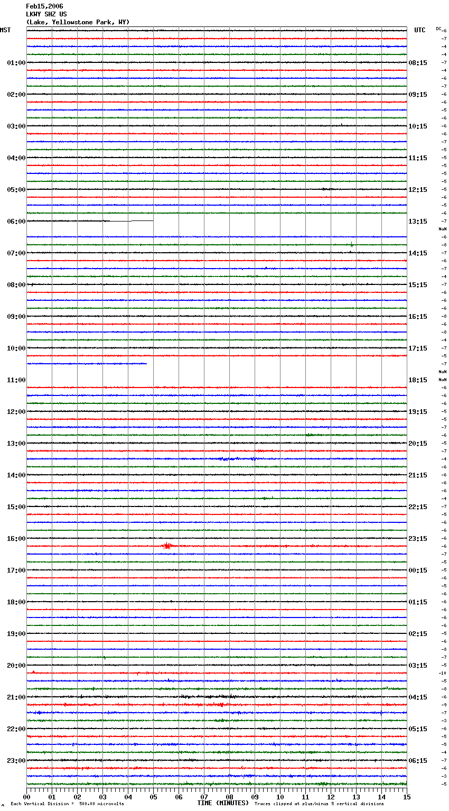Select the 17:00 MST time label

click(x=16, y=570)
